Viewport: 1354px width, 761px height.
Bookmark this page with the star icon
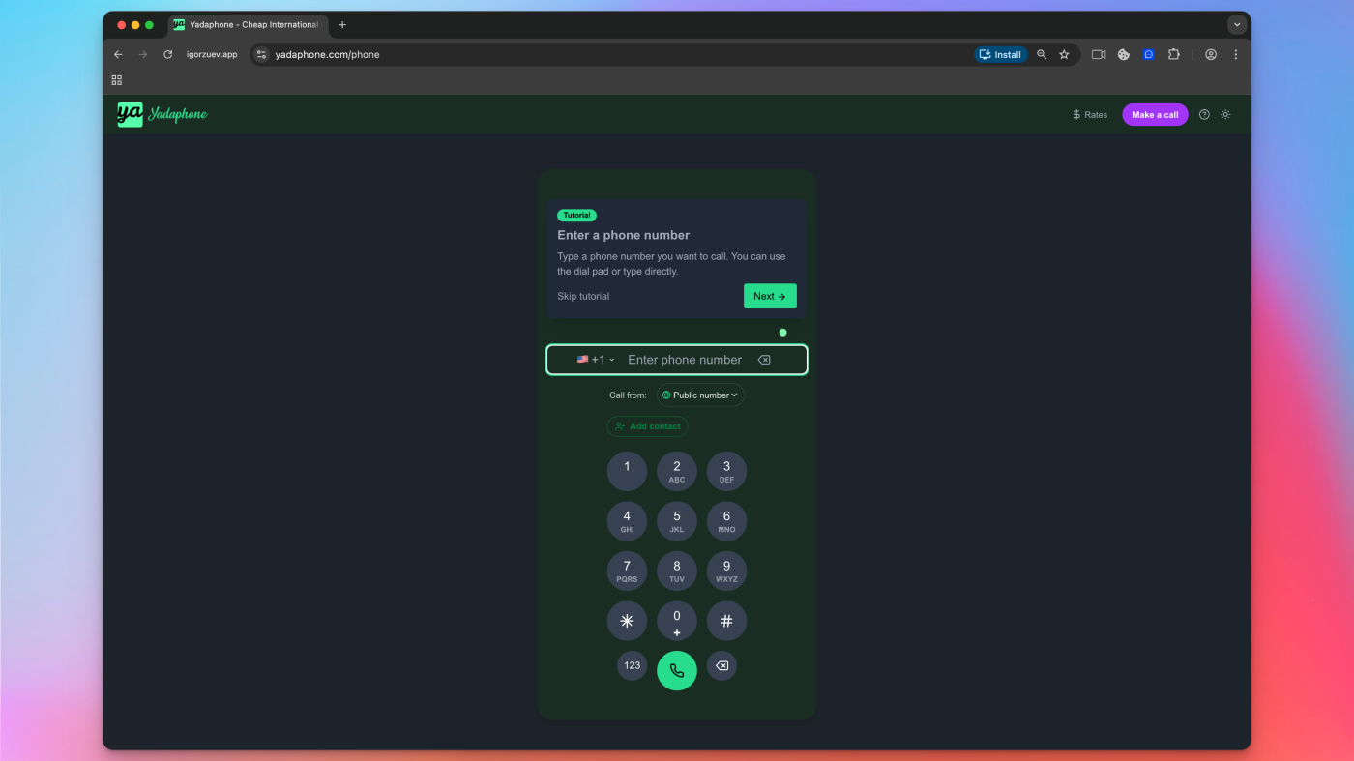click(x=1064, y=55)
